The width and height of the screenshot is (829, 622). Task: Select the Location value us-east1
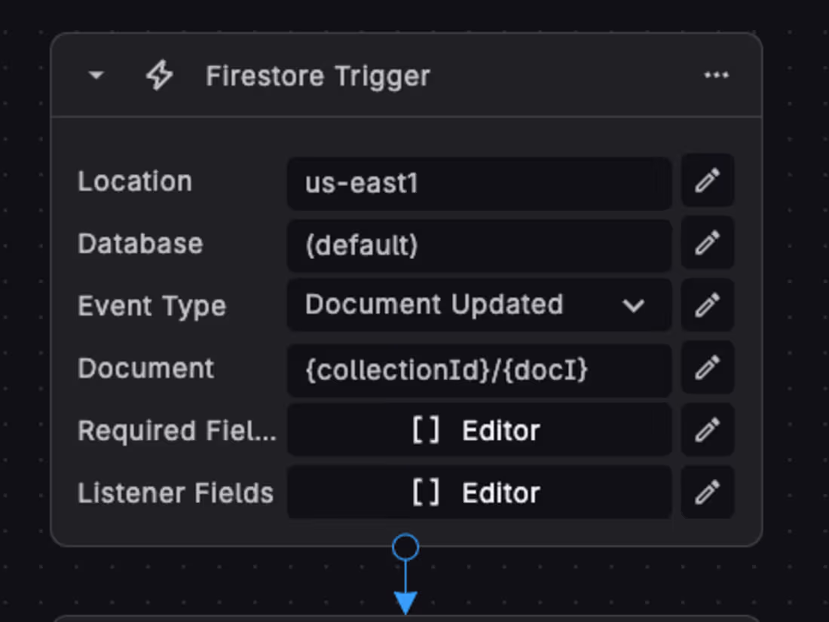click(x=479, y=182)
